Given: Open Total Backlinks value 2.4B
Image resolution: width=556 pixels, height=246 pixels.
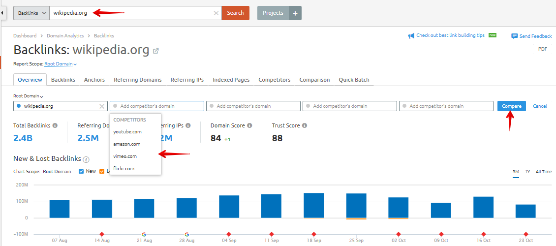Looking at the screenshot, I should pyautogui.click(x=23, y=138).
